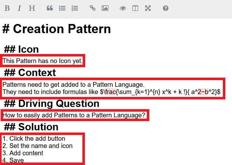232x165 pixels.
Task: Toggle side-by-side view with the columns icon
Action: (135, 8)
